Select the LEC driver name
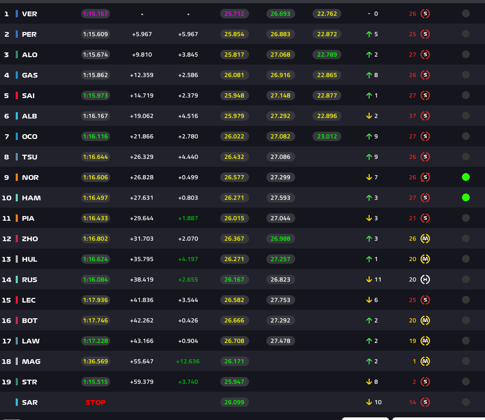Image resolution: width=485 pixels, height=420 pixels. point(29,300)
